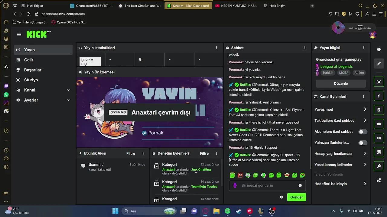Open browser history clock icon in sidebar
The width and height of the screenshot is (387, 217).
[x=6, y=150]
